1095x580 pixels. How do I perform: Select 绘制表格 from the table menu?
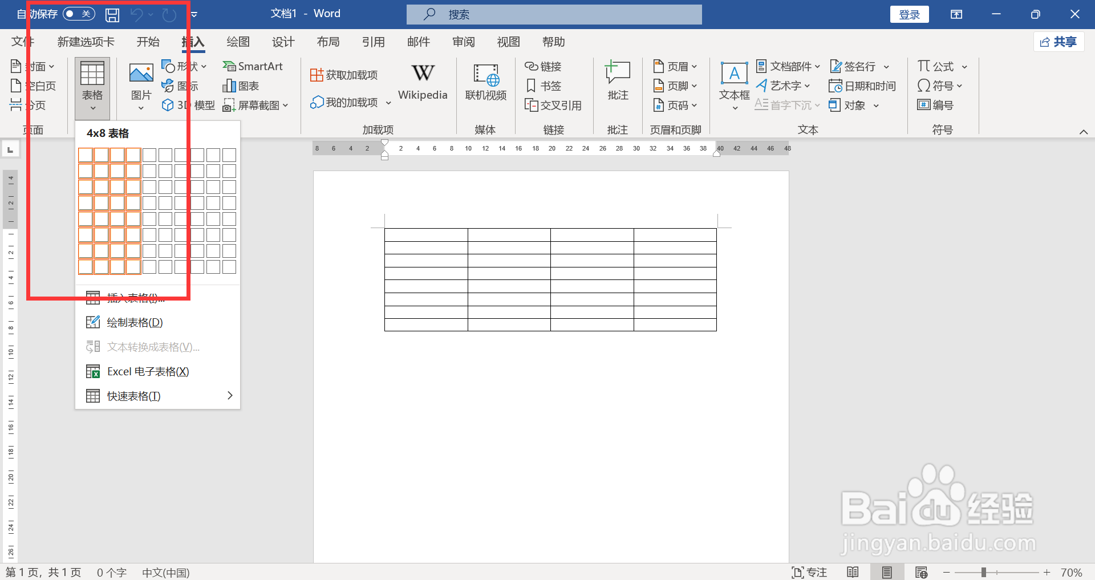tap(134, 322)
